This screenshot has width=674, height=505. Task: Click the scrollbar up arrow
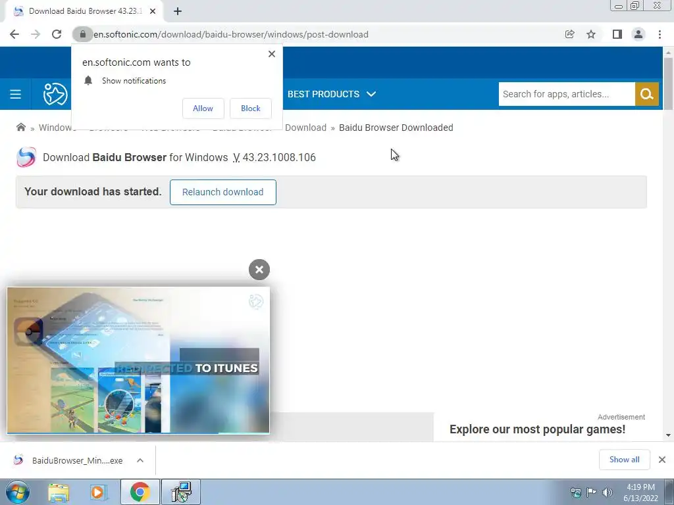pos(668,53)
